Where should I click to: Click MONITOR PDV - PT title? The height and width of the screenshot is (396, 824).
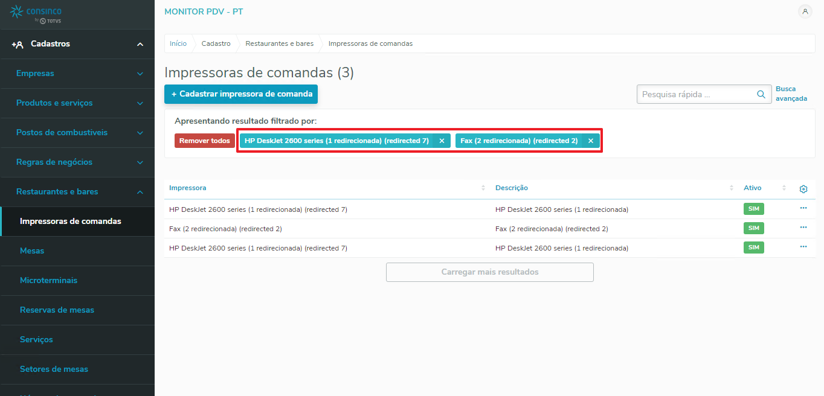[x=204, y=11]
